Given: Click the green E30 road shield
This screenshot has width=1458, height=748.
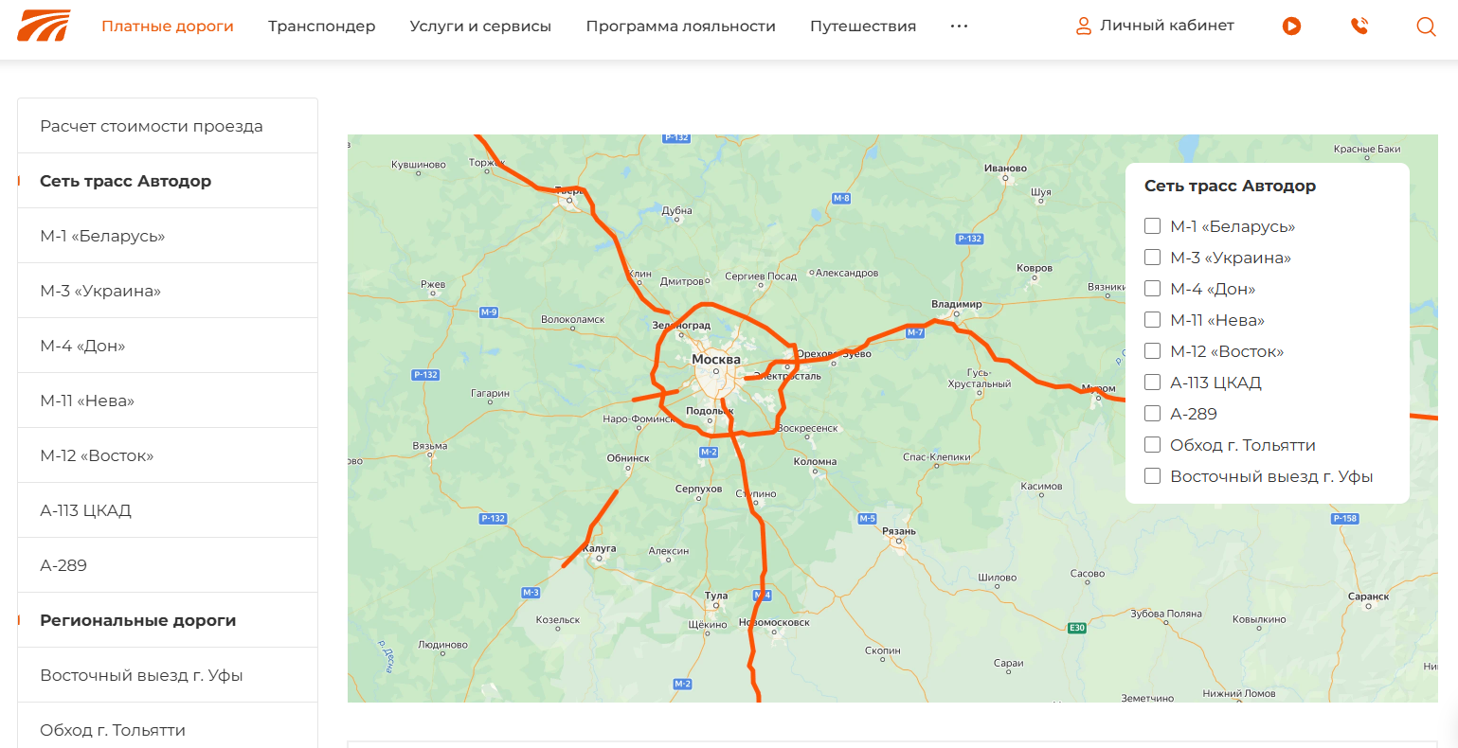Looking at the screenshot, I should coord(1076,628).
